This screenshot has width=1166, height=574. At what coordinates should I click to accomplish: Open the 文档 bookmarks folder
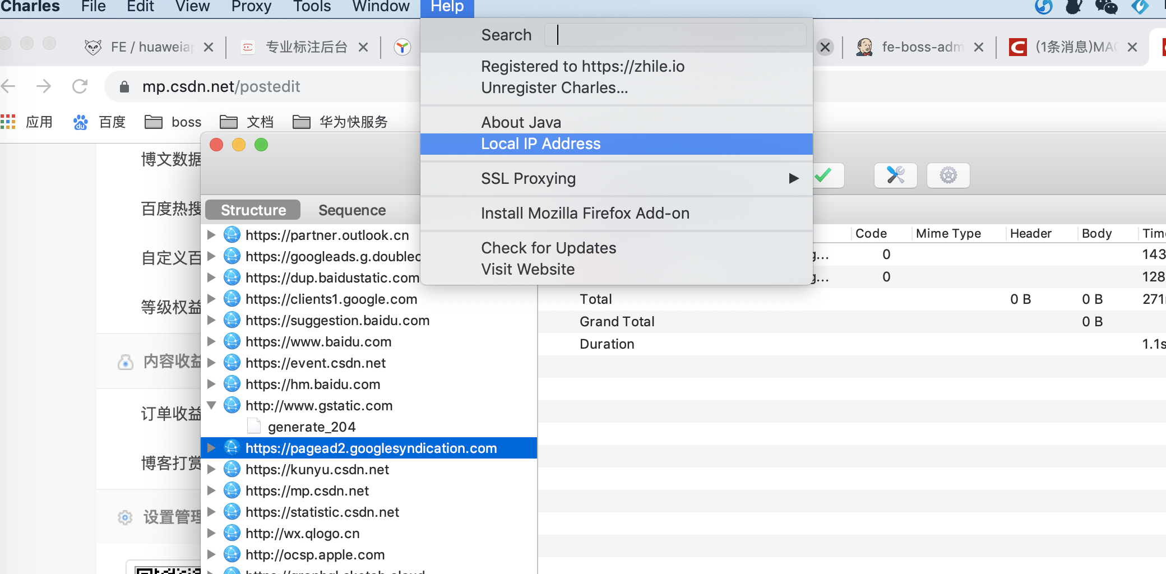[x=247, y=122]
